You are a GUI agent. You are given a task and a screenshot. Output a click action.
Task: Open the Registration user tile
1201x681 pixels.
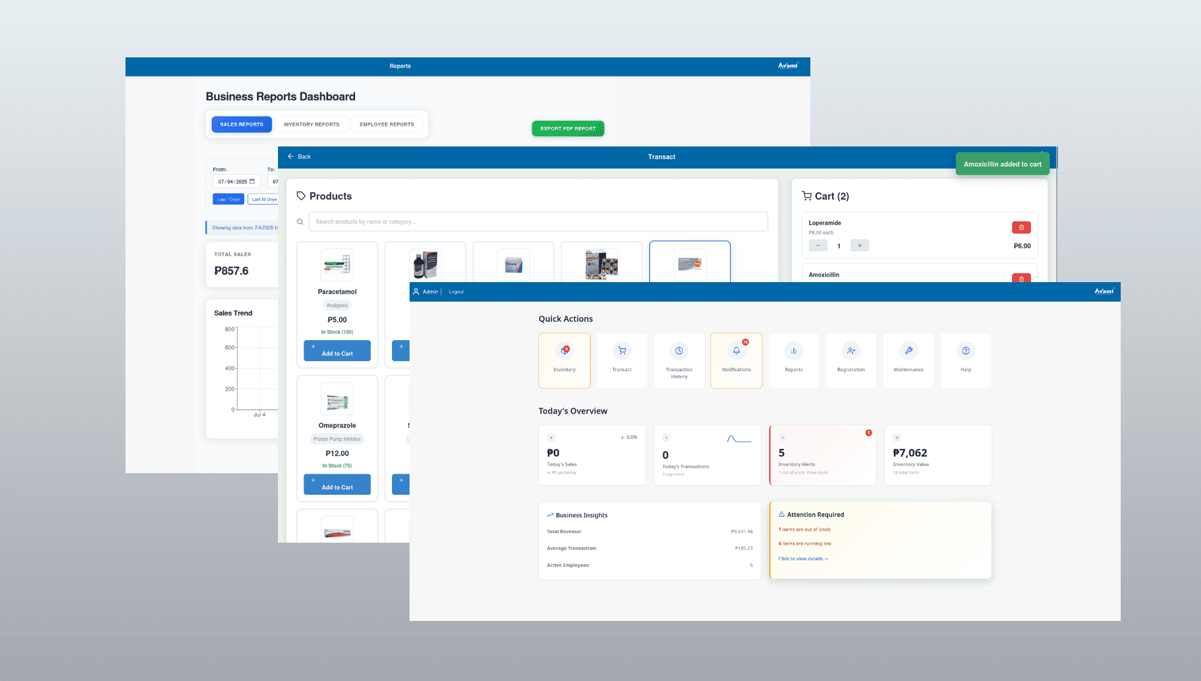[851, 360]
